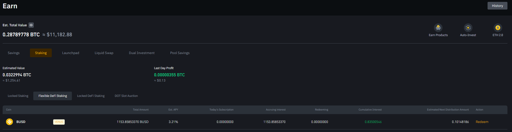This screenshot has width=512, height=132.
Task: Click the VENUS badge next to BUSD
Action: click(x=59, y=122)
